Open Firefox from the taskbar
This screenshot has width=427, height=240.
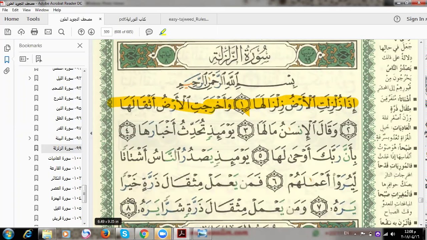105,234
